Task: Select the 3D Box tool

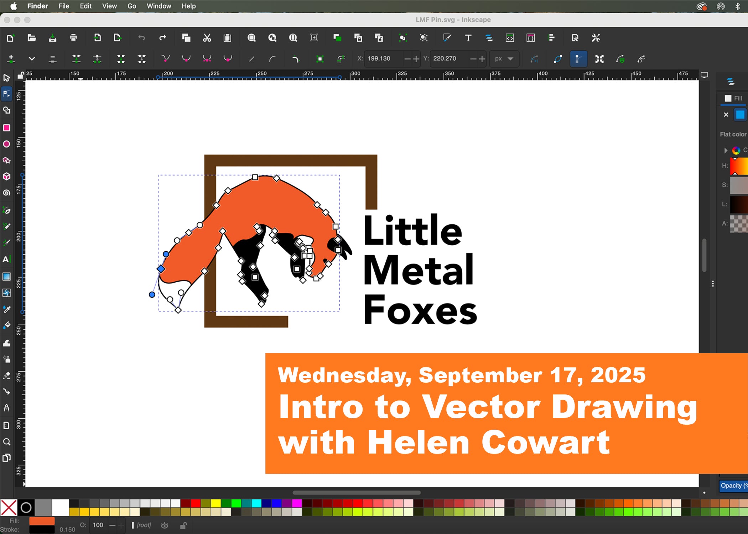Action: pos(6,177)
